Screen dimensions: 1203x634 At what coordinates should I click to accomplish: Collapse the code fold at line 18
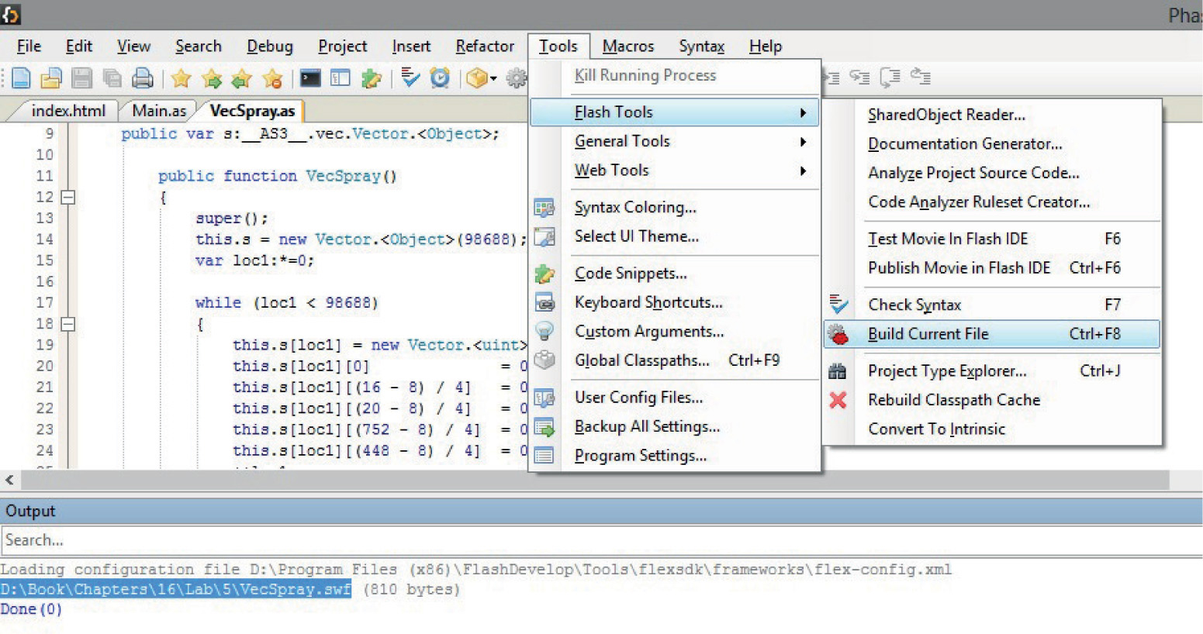[68, 324]
